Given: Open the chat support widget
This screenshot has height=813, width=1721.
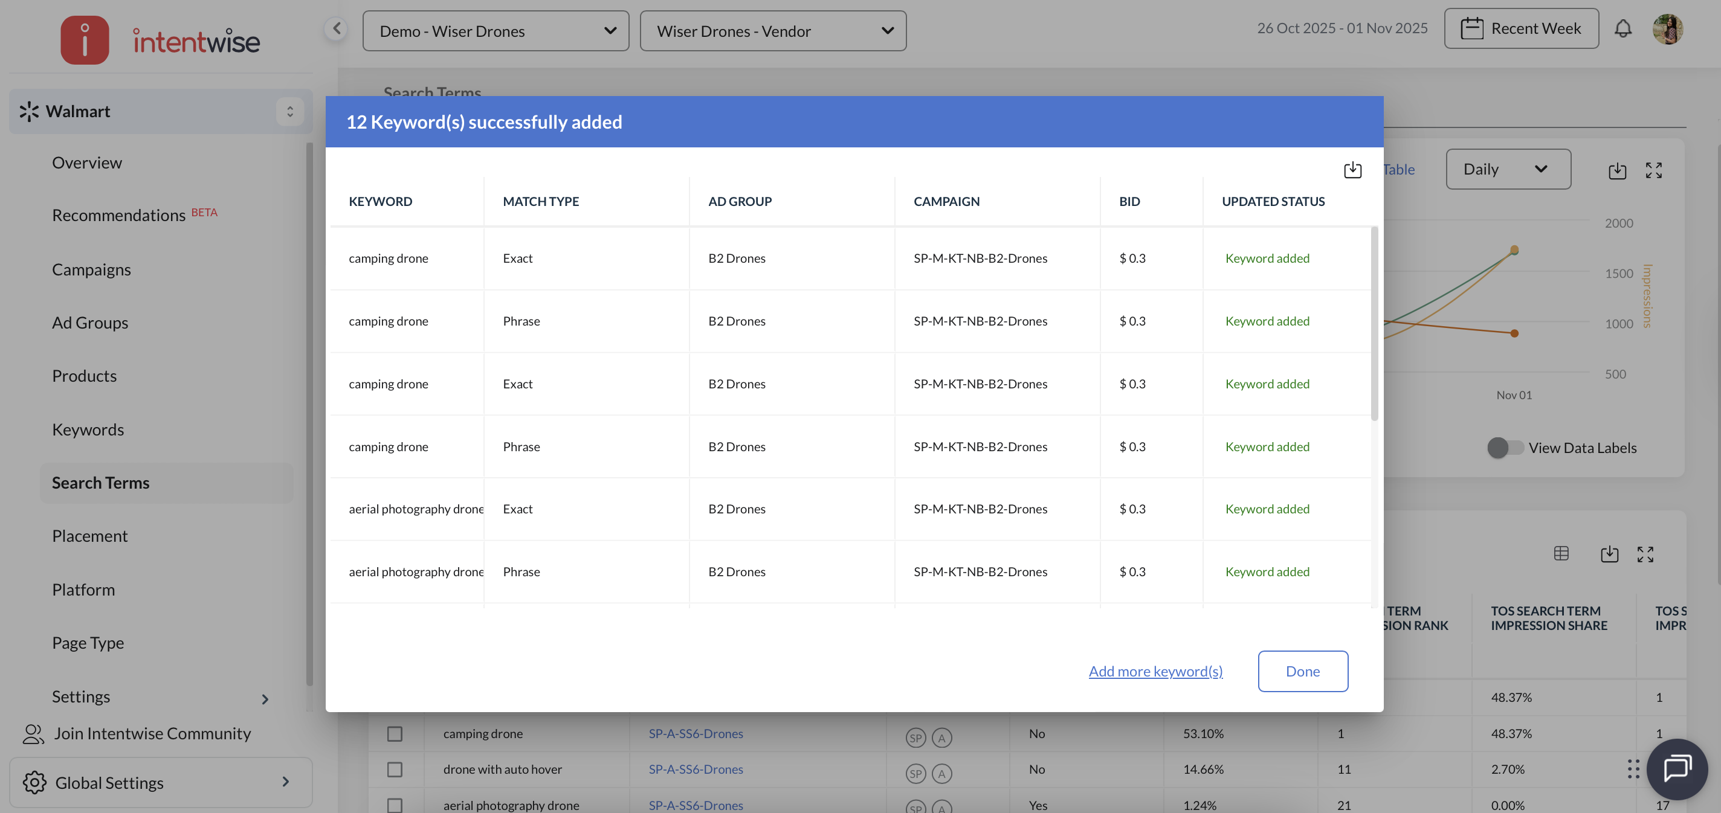Looking at the screenshot, I should [x=1676, y=768].
